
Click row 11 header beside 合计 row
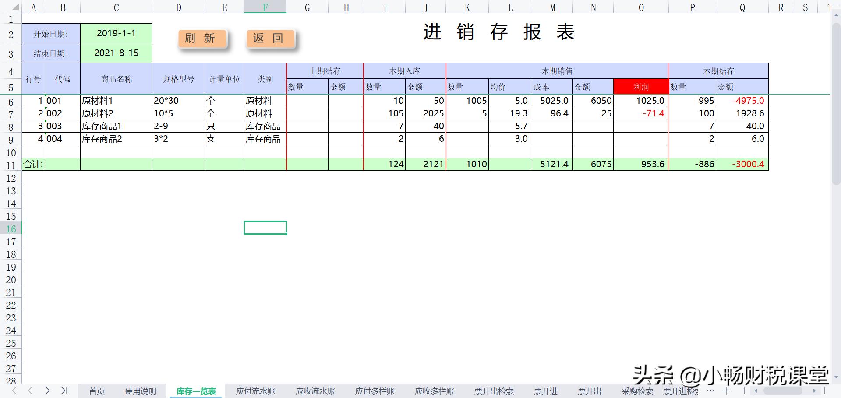pyautogui.click(x=11, y=164)
